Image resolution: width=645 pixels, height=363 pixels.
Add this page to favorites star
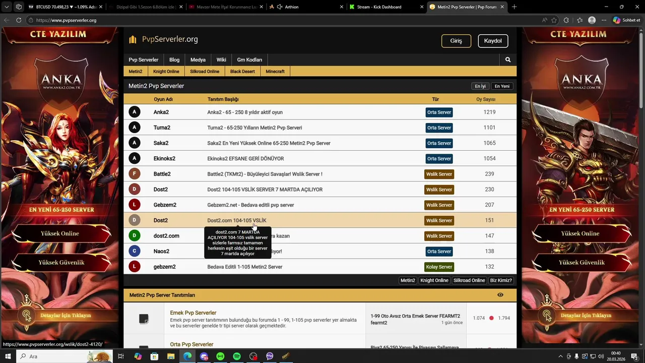554,20
